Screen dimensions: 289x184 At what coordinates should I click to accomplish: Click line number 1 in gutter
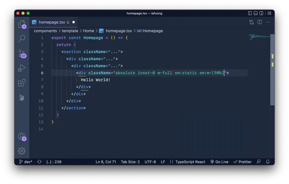[x=42, y=38]
